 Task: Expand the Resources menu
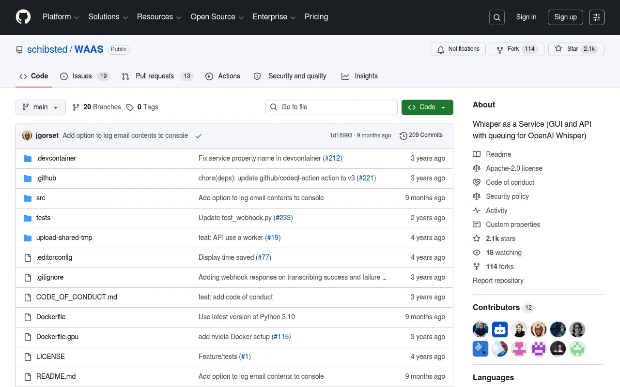tap(159, 17)
